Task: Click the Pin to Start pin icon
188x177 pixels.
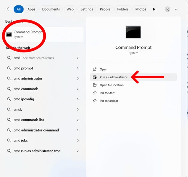Action: coord(95,93)
